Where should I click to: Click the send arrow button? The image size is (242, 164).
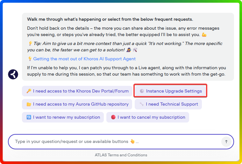226,142
